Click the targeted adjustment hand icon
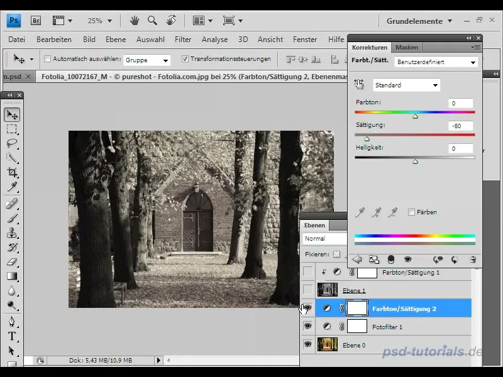Image resolution: width=503 pixels, height=377 pixels. click(359, 85)
